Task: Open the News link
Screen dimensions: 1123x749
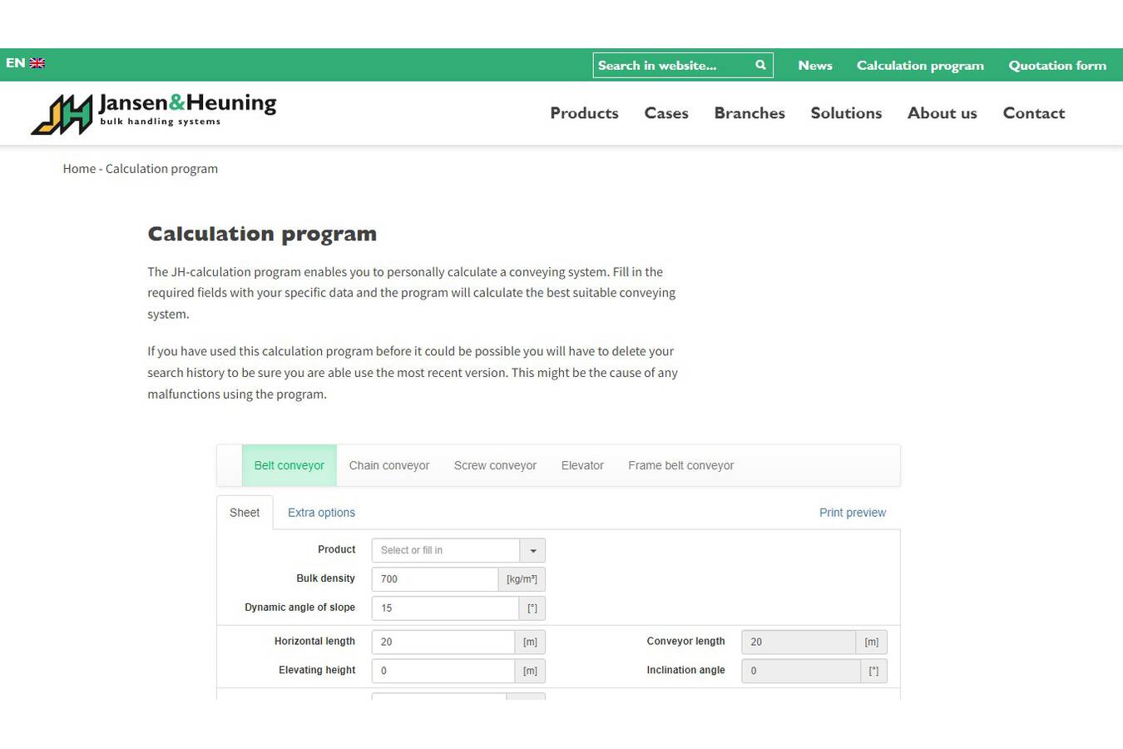Action: tap(814, 65)
